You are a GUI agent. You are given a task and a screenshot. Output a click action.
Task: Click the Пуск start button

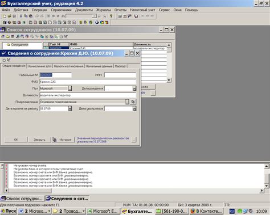(x=9, y=211)
